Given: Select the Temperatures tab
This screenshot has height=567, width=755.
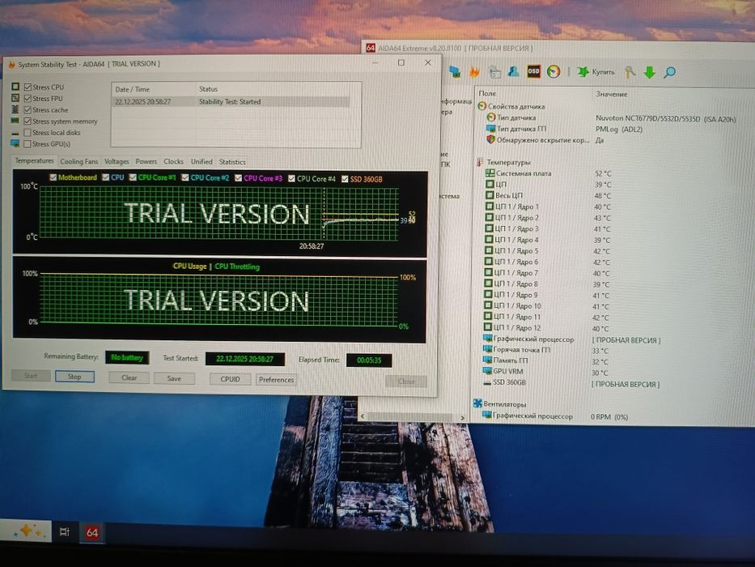Looking at the screenshot, I should coord(34,160).
